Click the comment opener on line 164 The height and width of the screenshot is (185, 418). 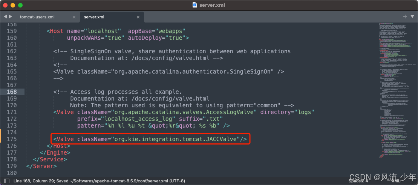[60, 65]
